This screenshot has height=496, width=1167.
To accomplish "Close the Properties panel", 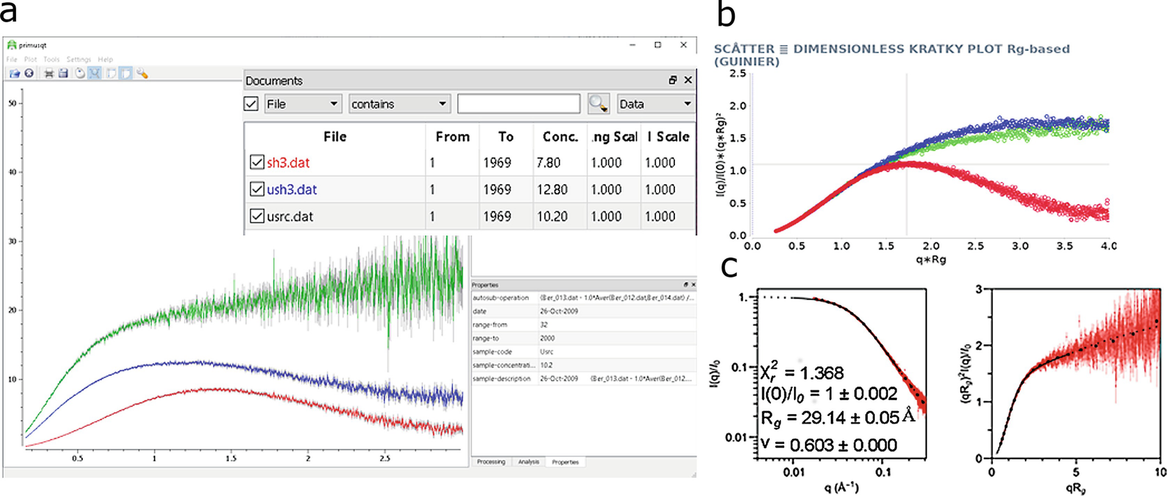I will [692, 285].
